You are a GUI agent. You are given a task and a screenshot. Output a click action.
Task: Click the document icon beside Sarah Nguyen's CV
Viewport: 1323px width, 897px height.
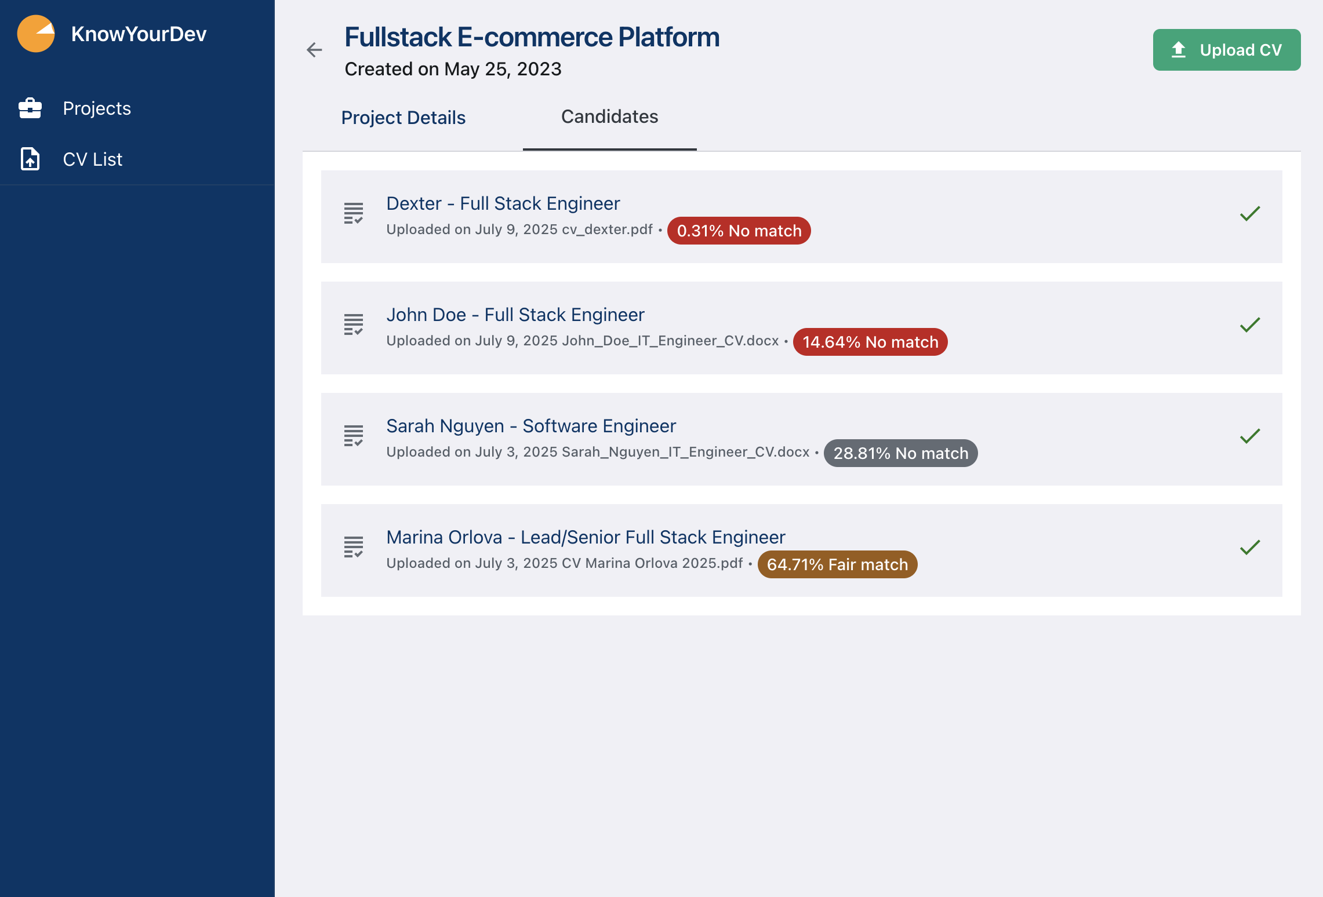pyautogui.click(x=354, y=436)
